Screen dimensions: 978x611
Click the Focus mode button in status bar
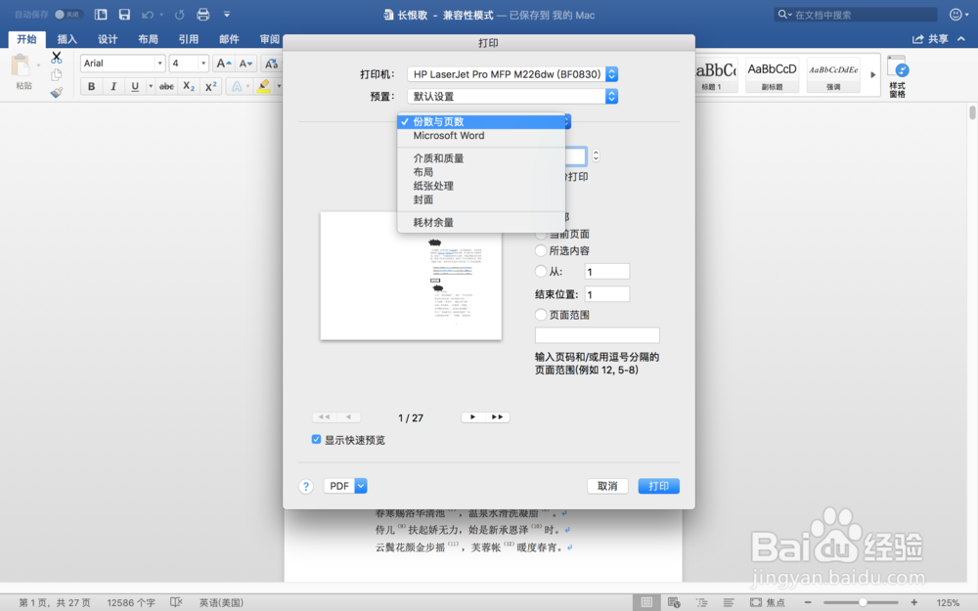coord(768,602)
